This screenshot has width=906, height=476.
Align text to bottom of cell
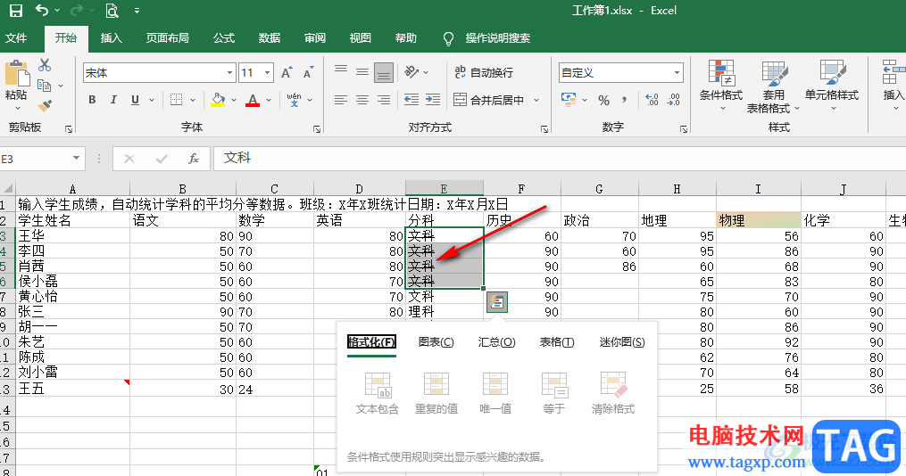pos(384,73)
